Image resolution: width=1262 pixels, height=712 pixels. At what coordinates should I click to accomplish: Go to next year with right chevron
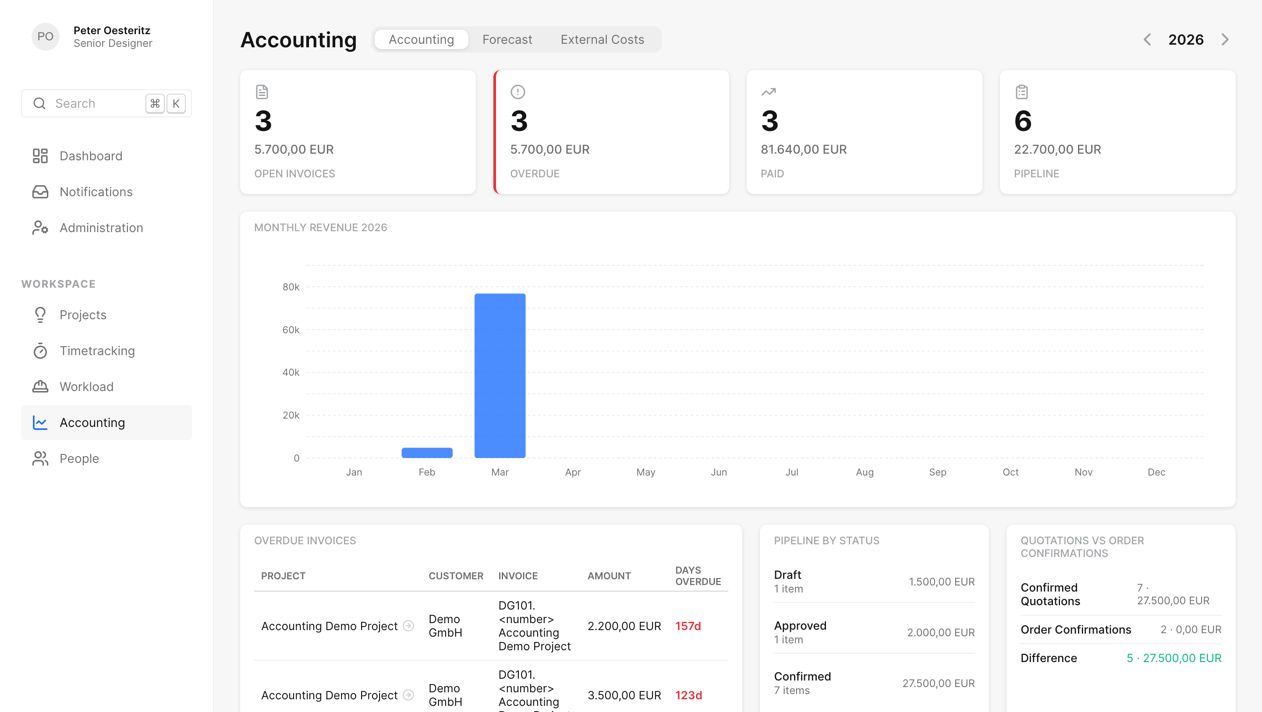click(x=1225, y=40)
